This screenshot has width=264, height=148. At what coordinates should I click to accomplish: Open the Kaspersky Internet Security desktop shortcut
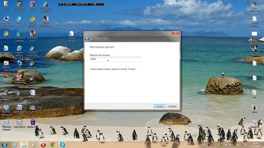pos(19,81)
